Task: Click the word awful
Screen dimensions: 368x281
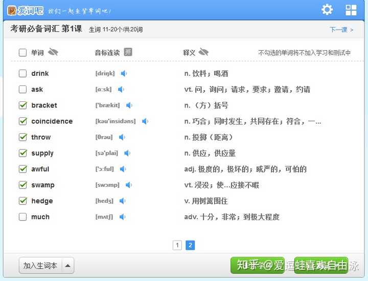Action: coord(40,169)
